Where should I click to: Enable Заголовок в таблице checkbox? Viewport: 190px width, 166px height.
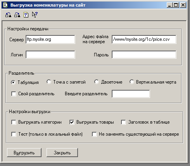[x=123, y=122]
